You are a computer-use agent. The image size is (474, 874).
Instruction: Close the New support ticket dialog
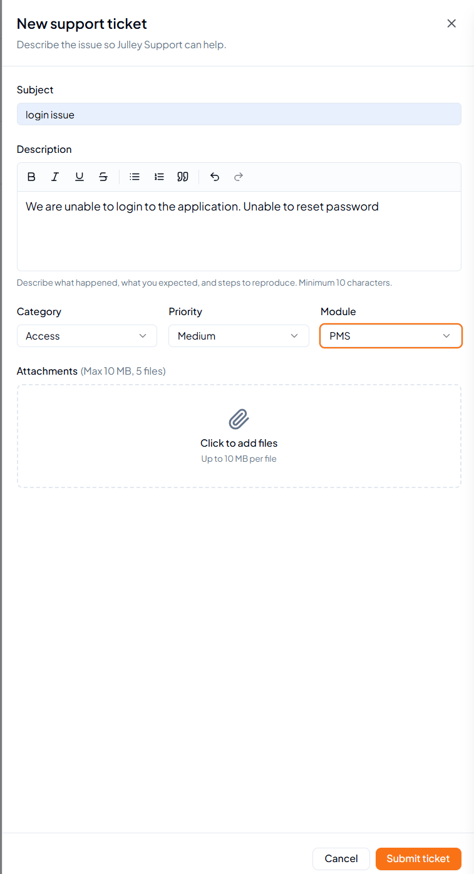[x=451, y=24]
